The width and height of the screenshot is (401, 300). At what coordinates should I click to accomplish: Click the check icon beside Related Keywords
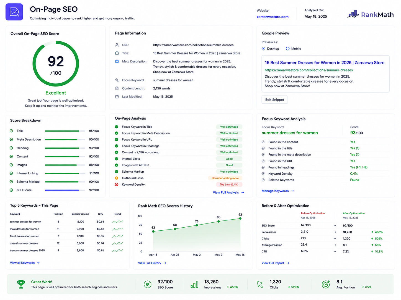(263, 180)
